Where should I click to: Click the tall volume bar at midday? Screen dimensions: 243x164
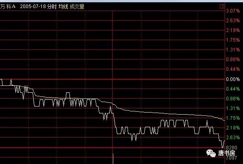pyautogui.click(x=113, y=159)
